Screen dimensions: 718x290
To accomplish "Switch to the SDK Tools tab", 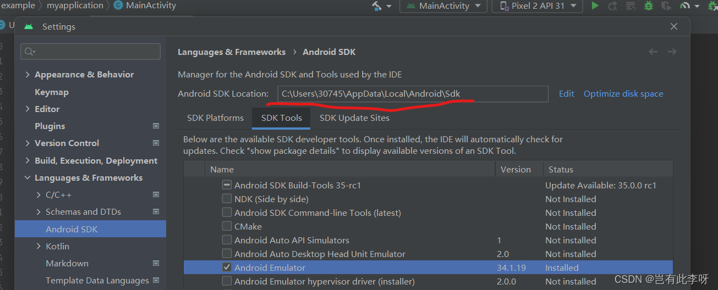I will click(282, 118).
